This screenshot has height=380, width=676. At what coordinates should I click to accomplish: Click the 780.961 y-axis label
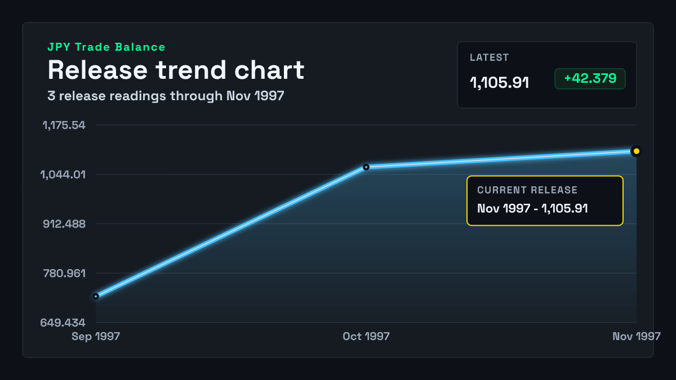coord(65,274)
